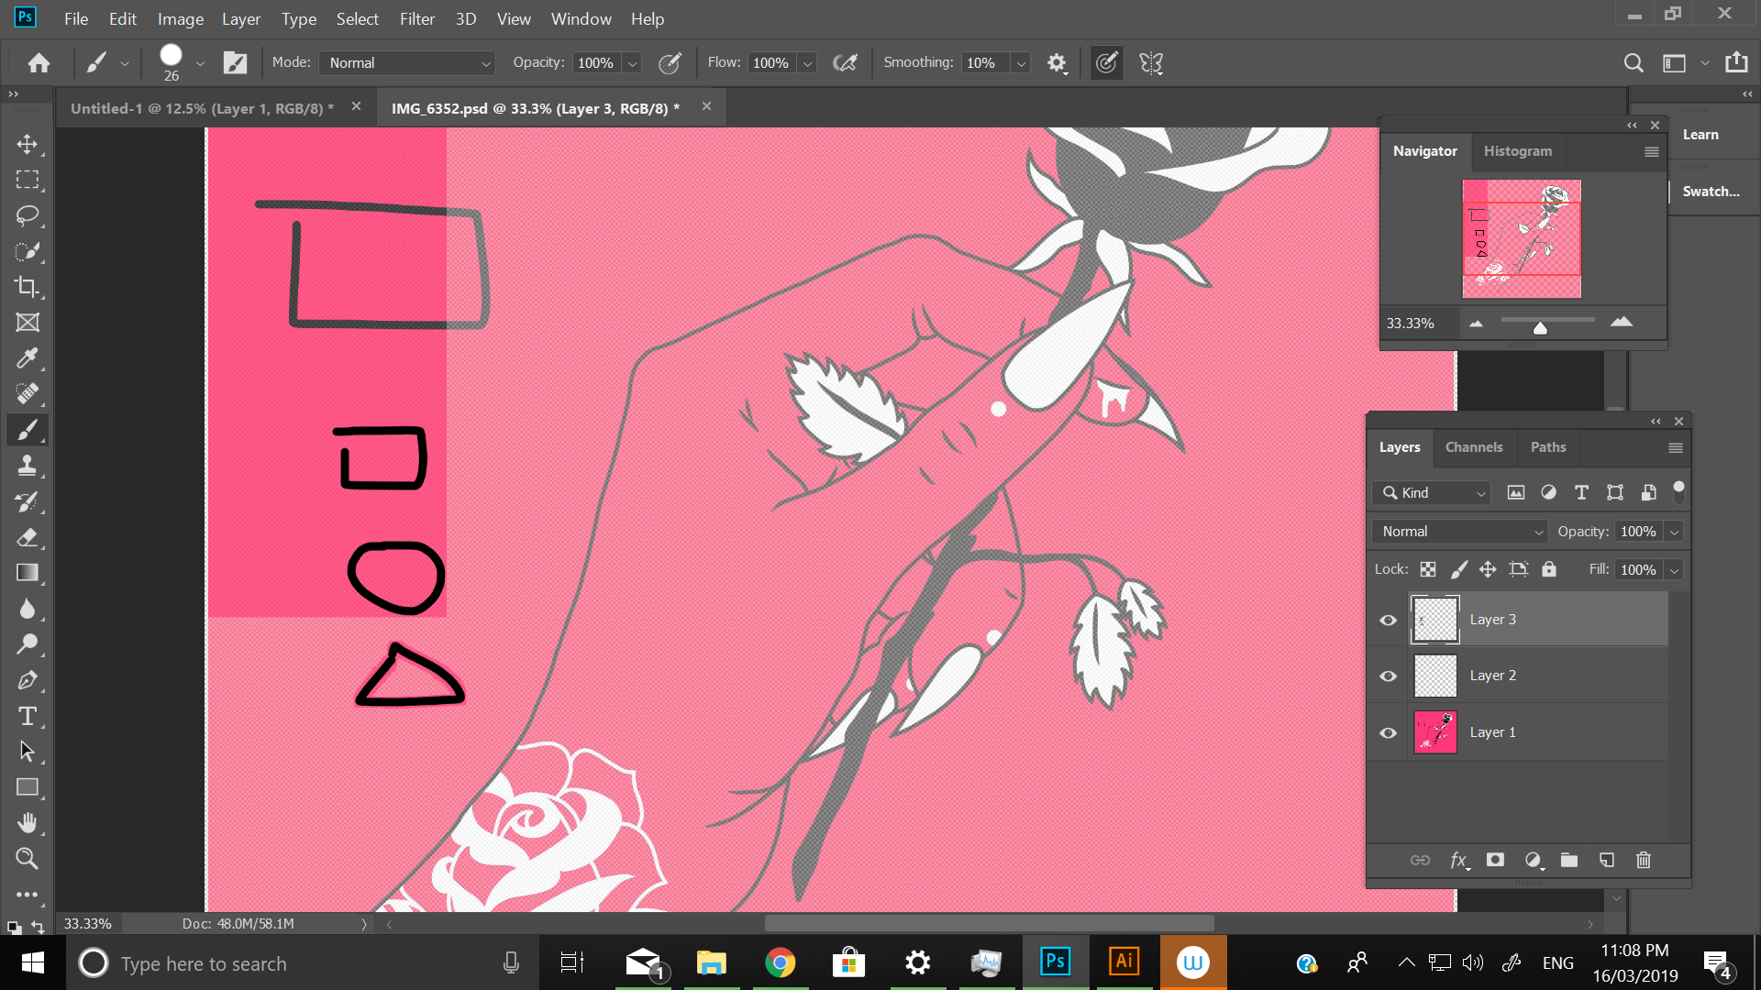Select the Blur tool

(28, 609)
